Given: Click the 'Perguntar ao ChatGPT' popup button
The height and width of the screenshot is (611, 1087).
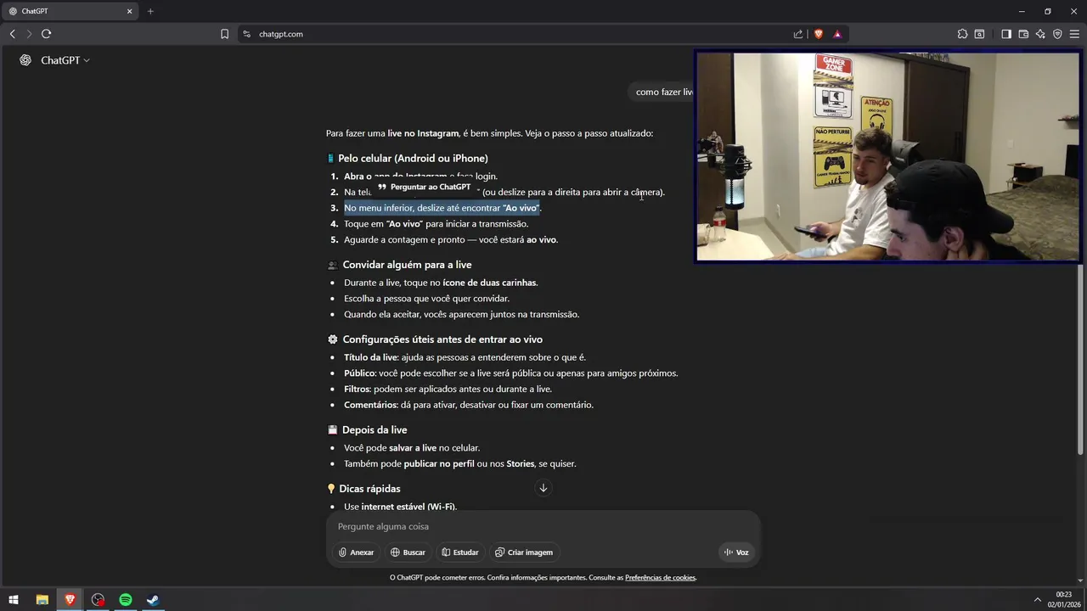Looking at the screenshot, I should [x=424, y=187].
